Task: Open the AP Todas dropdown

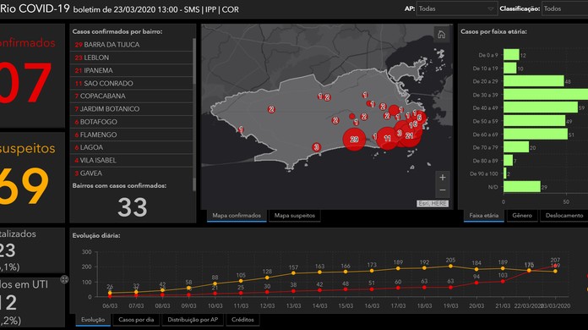Action: (456, 8)
